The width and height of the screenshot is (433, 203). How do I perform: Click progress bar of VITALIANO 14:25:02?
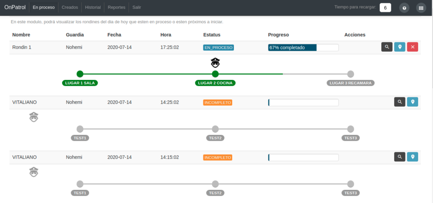tap(303, 102)
